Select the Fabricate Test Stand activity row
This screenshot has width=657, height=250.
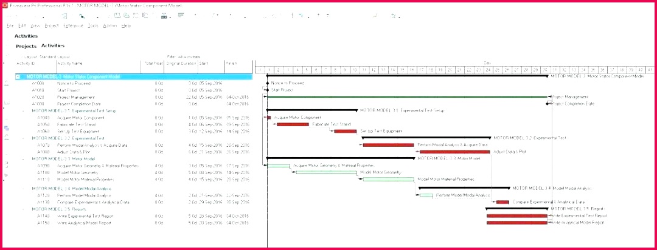point(134,124)
